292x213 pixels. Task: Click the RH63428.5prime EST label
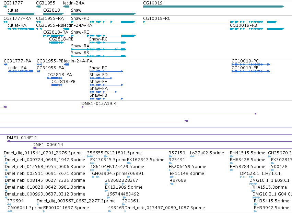[247, 160]
